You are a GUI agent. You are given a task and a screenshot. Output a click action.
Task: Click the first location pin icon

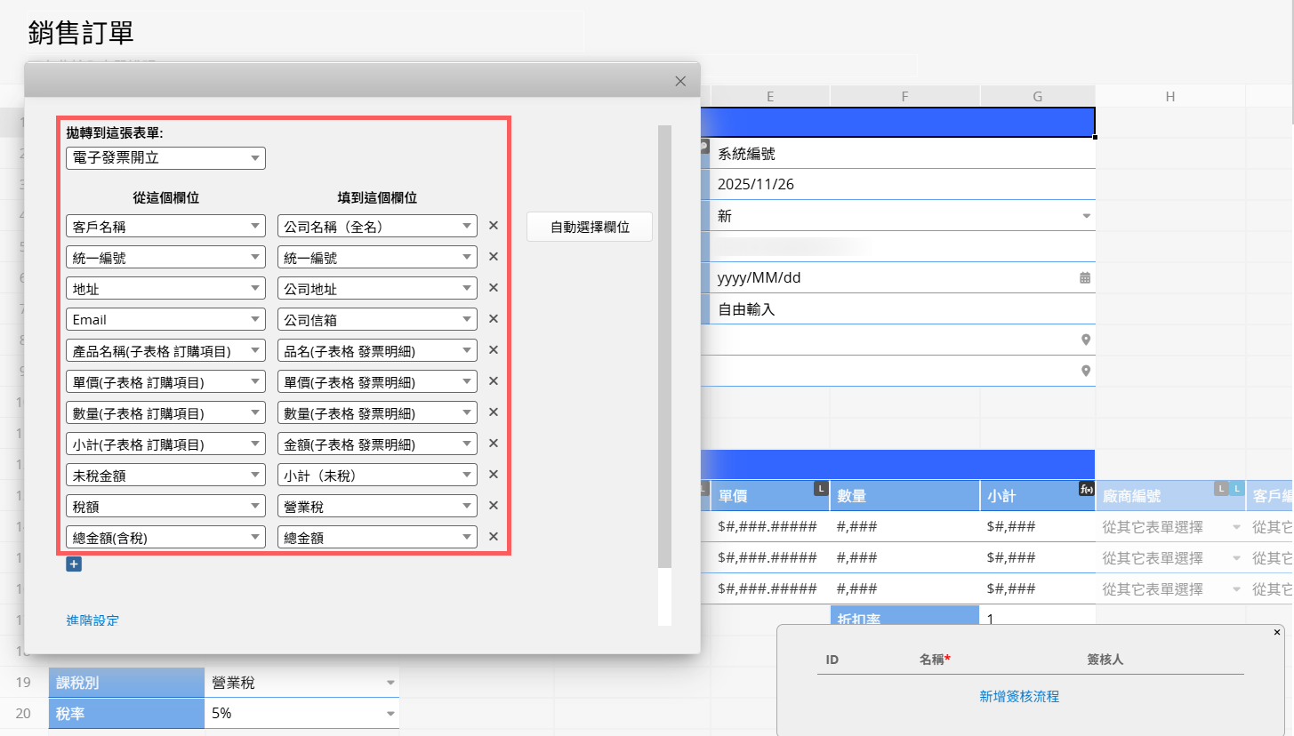(1085, 340)
